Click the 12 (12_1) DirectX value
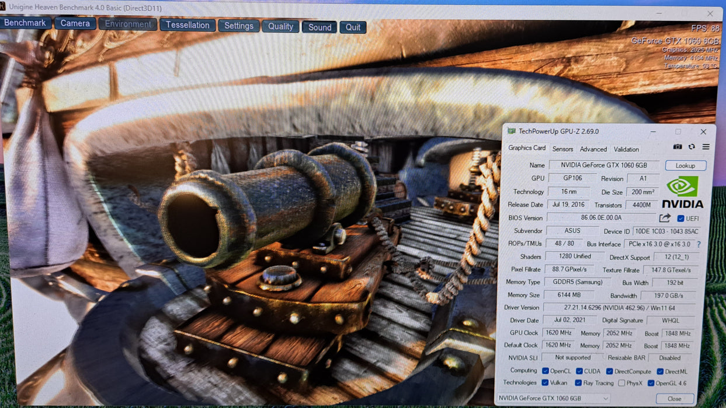726x408 pixels. pos(675,257)
